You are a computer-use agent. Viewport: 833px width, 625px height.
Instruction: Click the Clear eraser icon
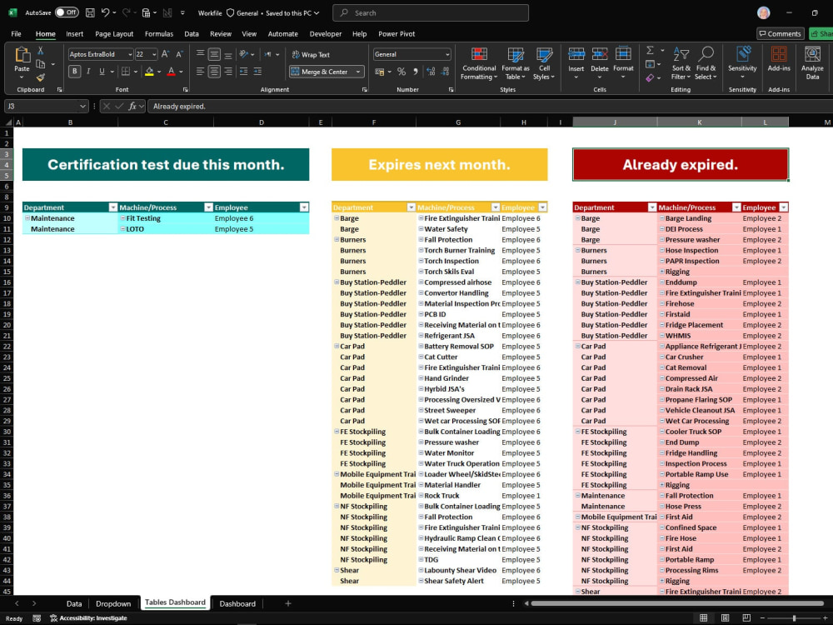(650, 77)
